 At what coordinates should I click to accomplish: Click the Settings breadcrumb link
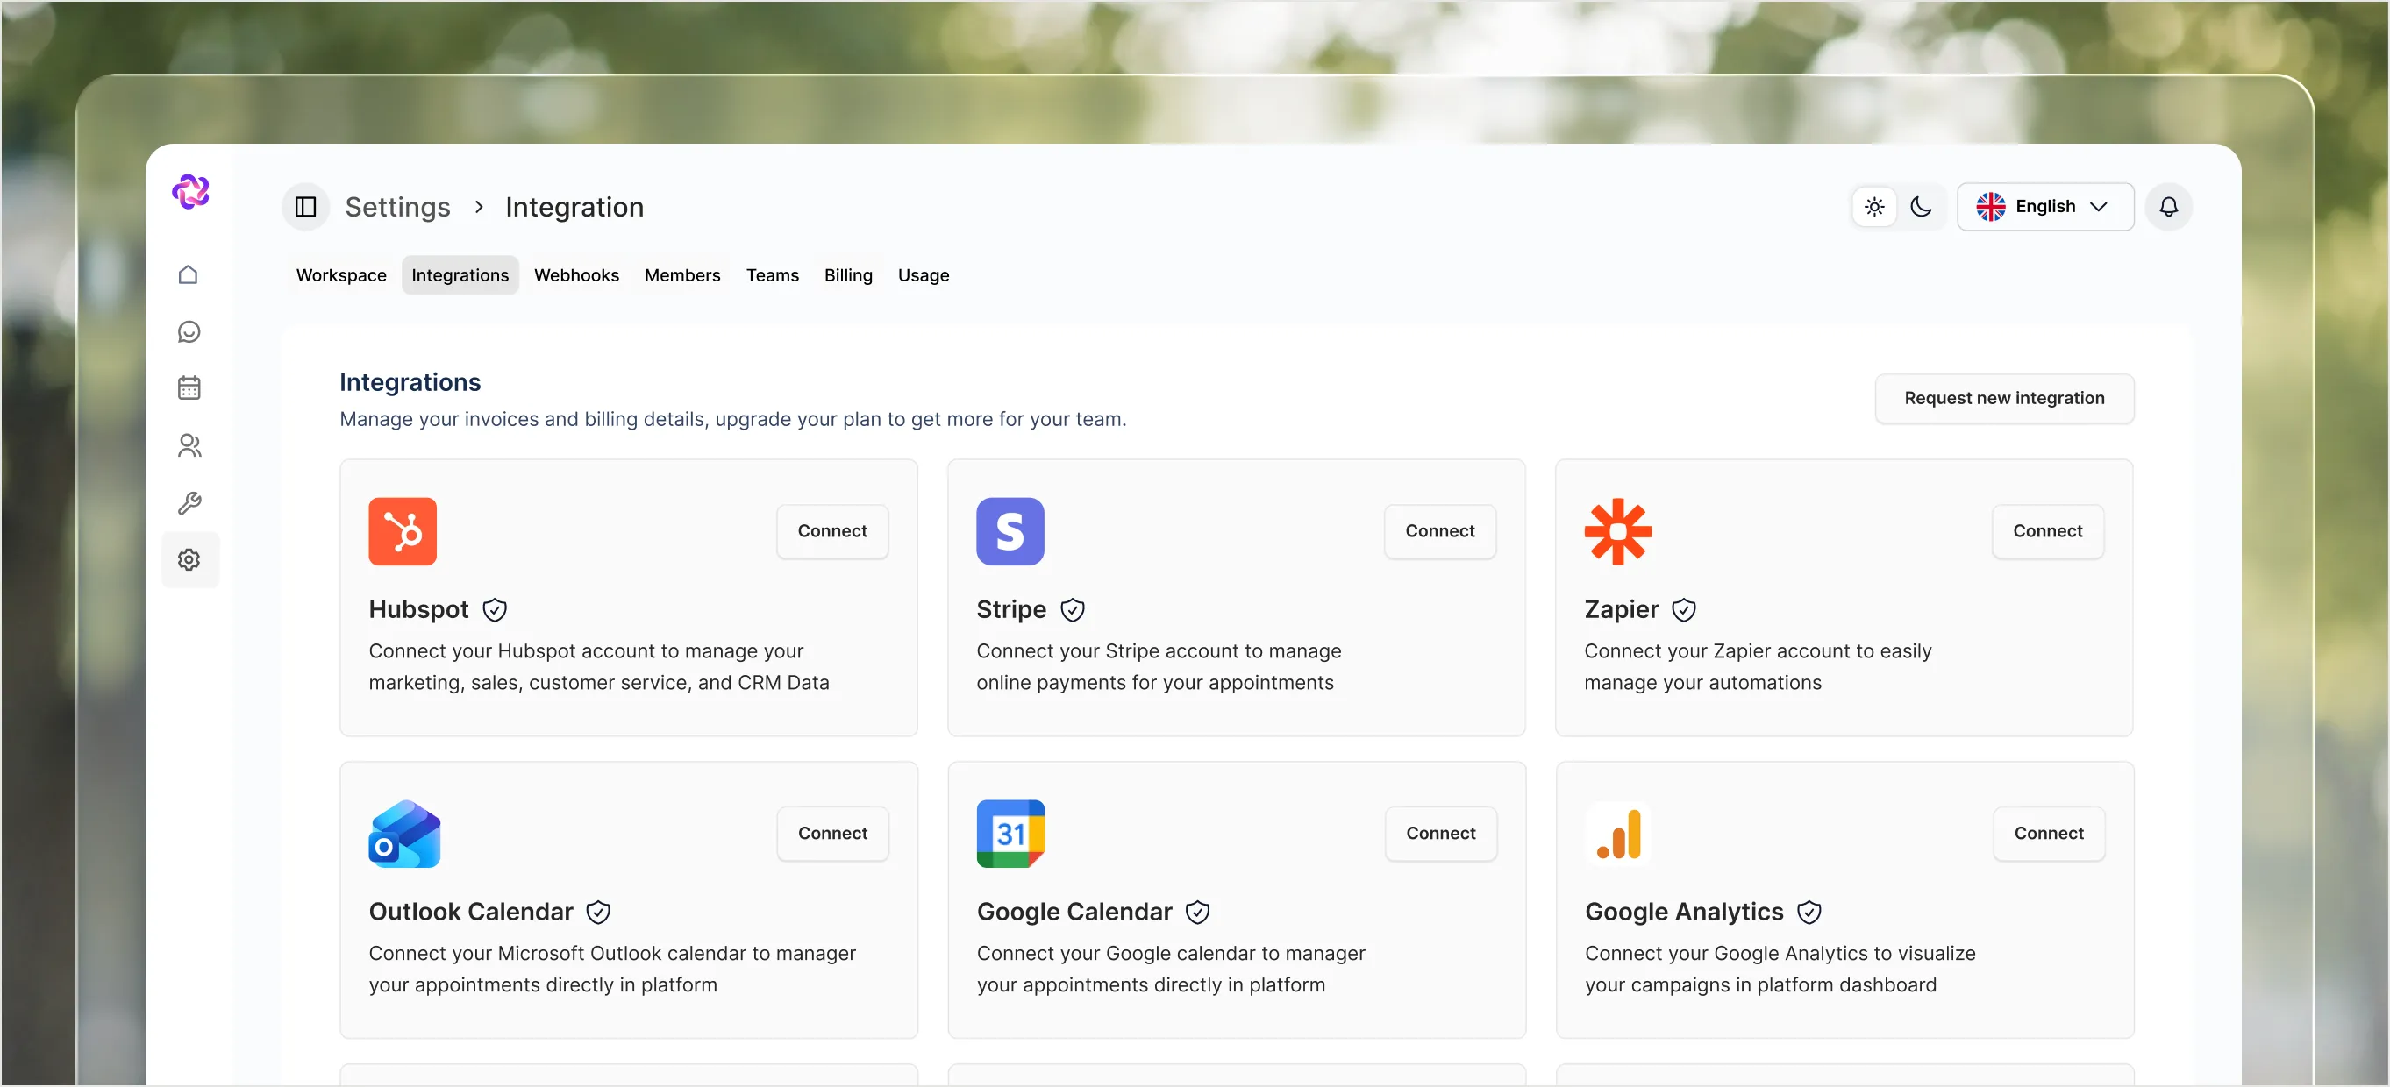click(397, 207)
